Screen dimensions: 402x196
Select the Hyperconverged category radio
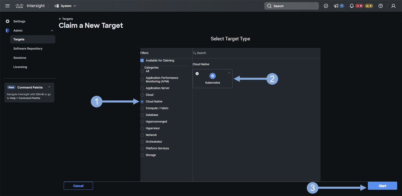142,122
